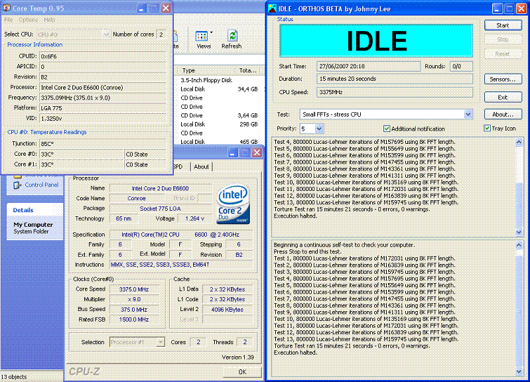Click the Duration field in ORTHOS
530x382 pixels.
(395, 79)
